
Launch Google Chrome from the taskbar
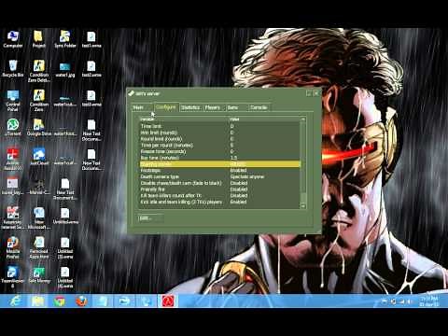pos(59,301)
